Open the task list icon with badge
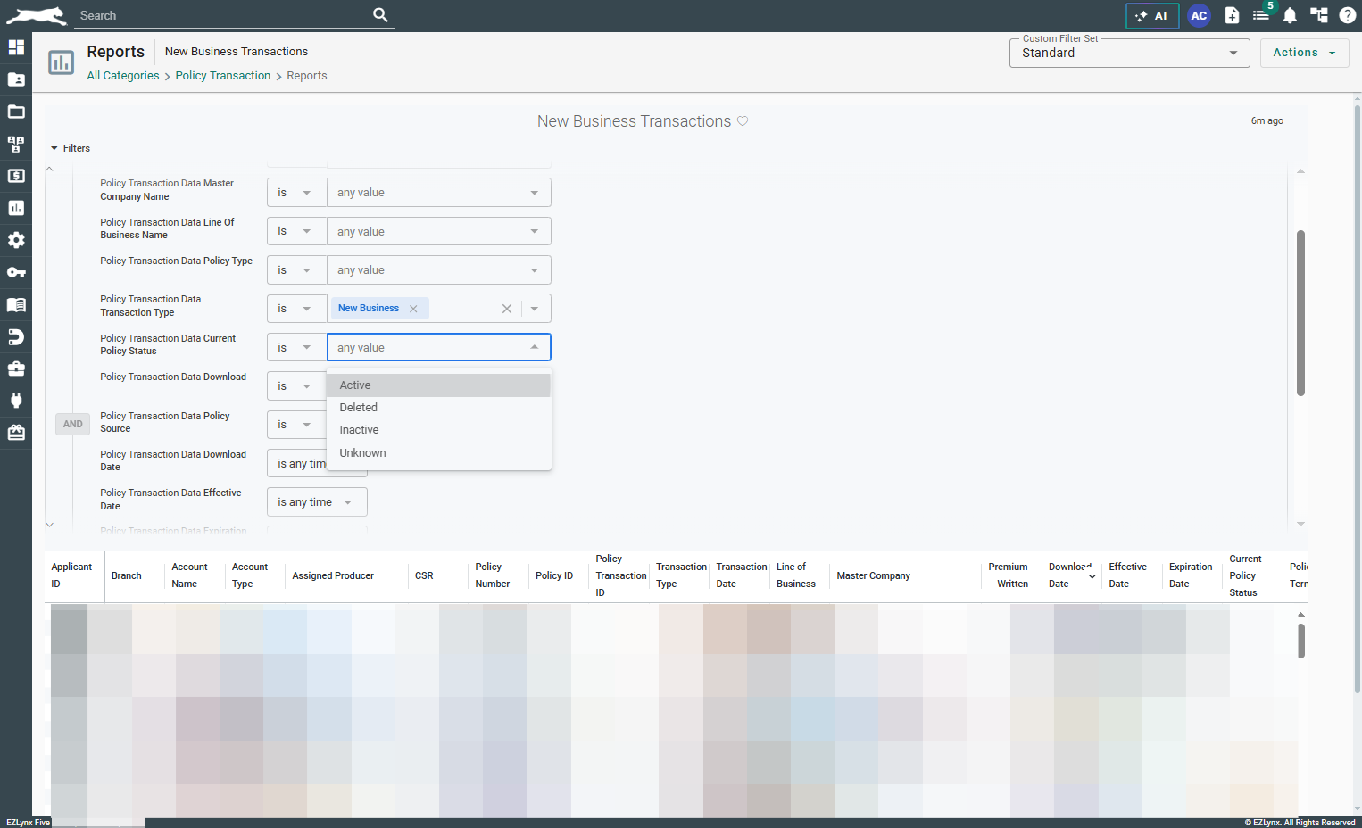The image size is (1362, 828). (1261, 15)
